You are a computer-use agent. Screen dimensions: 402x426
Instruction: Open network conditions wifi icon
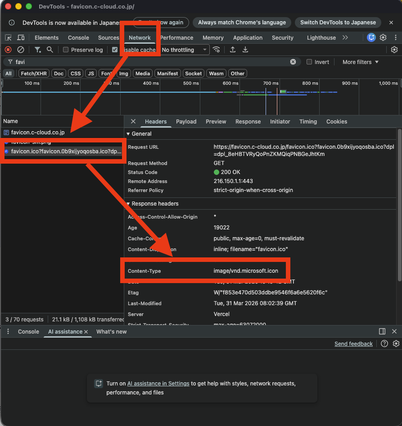[x=217, y=50]
